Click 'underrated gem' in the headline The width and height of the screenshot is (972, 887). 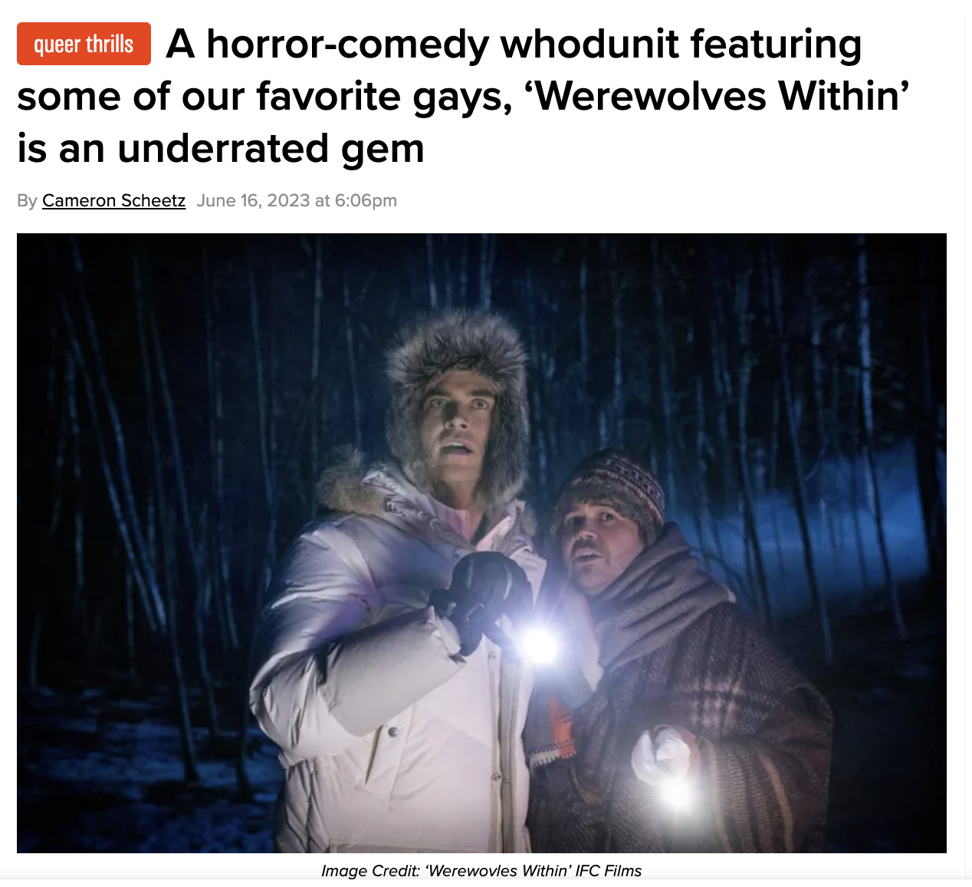271,148
